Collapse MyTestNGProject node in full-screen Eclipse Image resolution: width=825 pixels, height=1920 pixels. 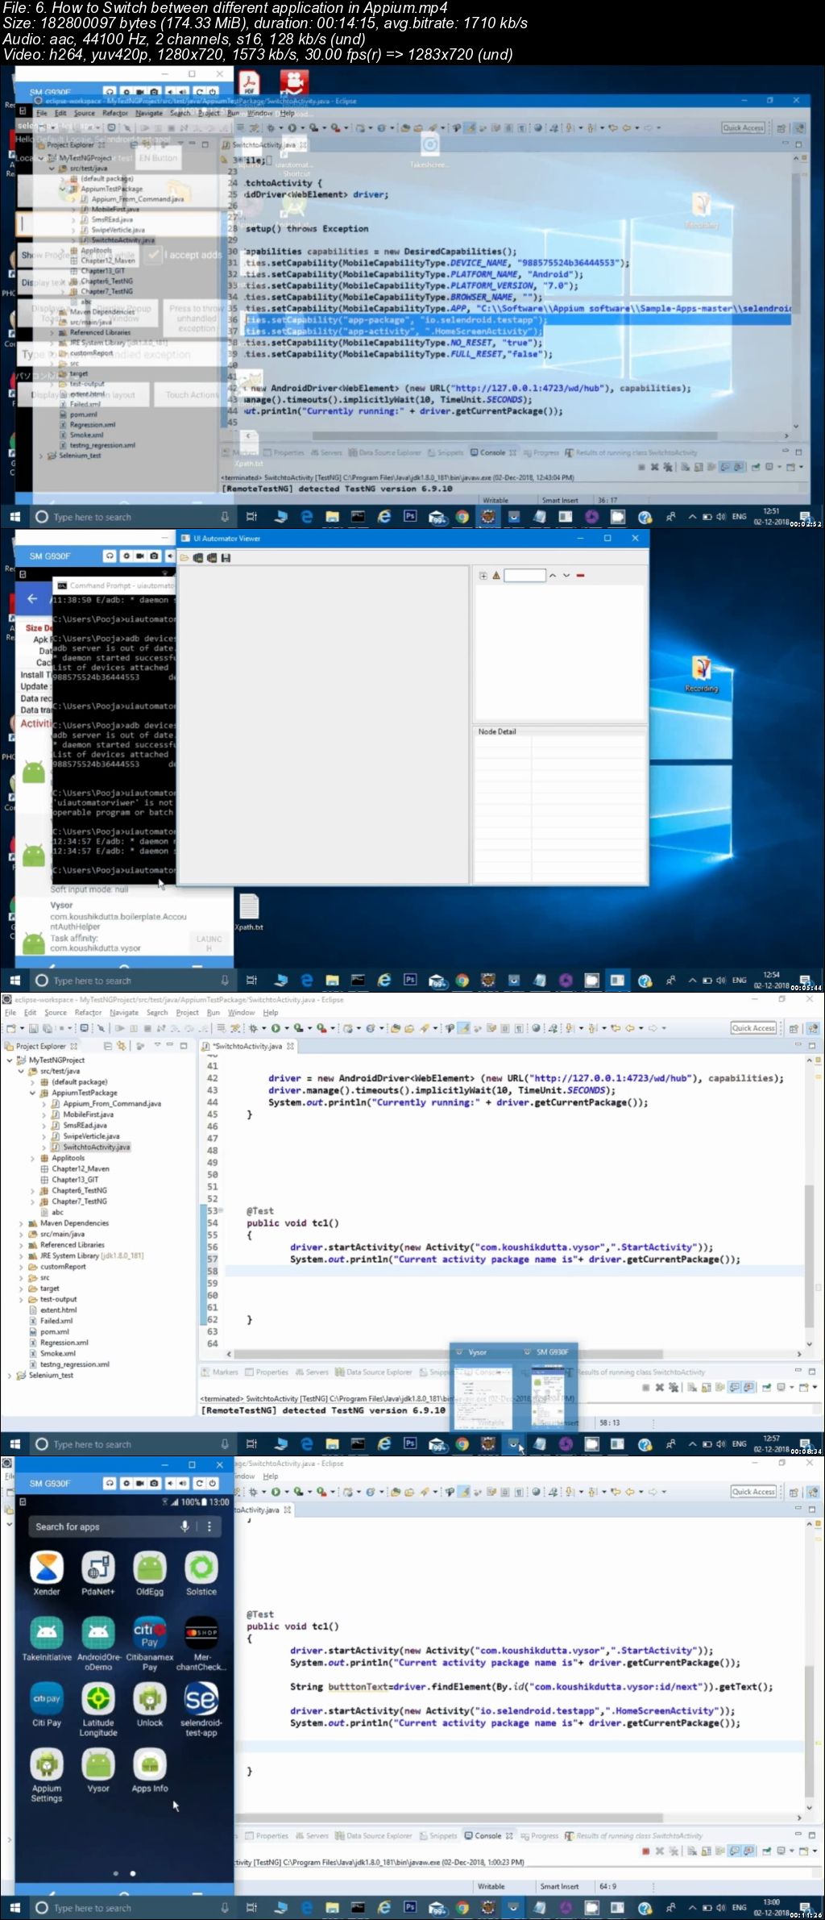10,1060
